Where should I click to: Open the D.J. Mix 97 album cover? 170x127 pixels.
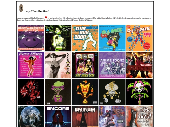pos(112,38)
